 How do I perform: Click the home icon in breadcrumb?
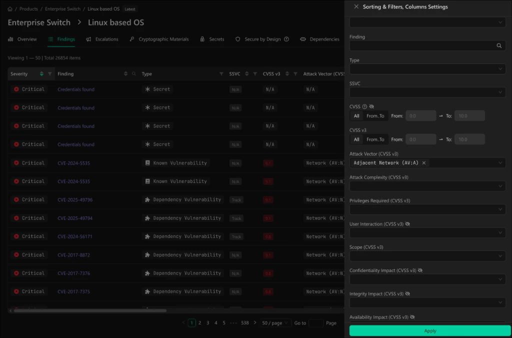click(10, 9)
